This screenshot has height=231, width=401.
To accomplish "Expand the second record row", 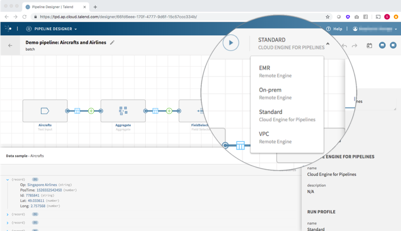I will 8,214.
